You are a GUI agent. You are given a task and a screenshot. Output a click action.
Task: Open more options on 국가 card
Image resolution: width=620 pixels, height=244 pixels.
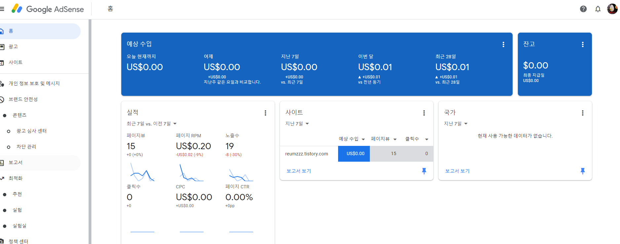coord(583,113)
